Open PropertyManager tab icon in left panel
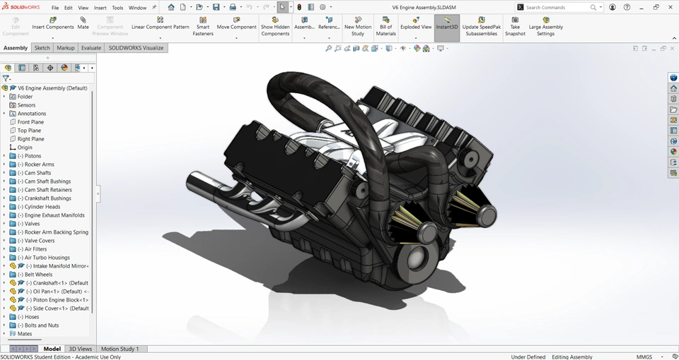 (x=22, y=68)
